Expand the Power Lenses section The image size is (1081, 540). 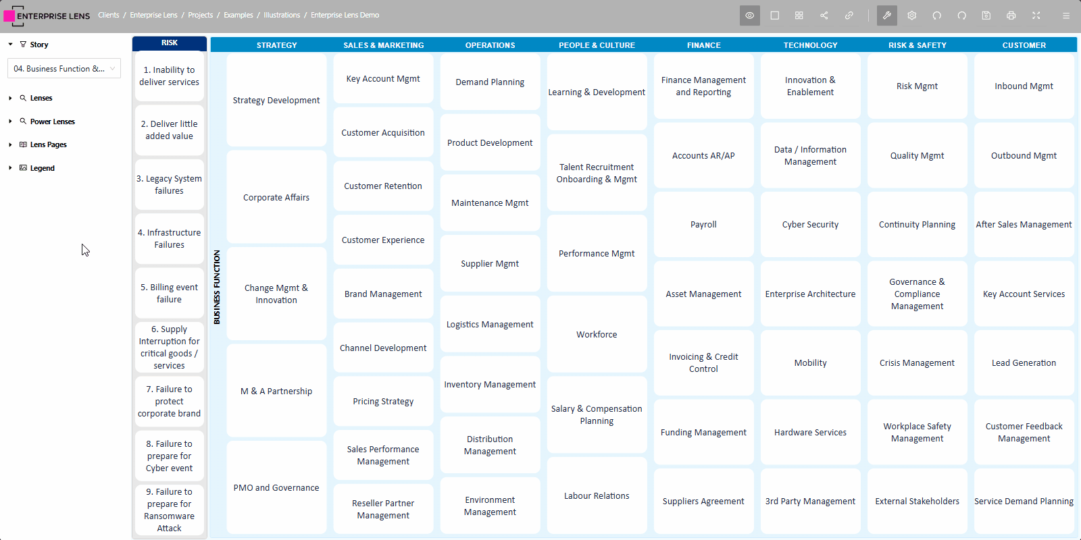tap(10, 122)
